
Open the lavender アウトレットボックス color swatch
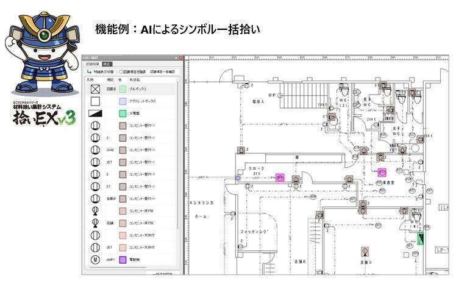point(123,101)
